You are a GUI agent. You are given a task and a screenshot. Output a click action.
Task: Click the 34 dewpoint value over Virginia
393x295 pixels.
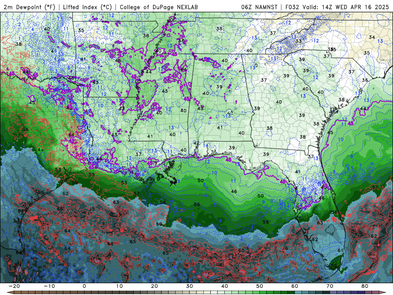tap(372, 37)
